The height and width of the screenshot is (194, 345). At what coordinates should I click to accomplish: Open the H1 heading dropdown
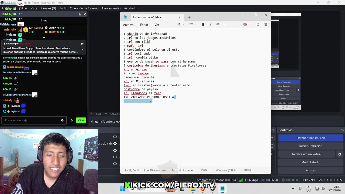(x=180, y=24)
